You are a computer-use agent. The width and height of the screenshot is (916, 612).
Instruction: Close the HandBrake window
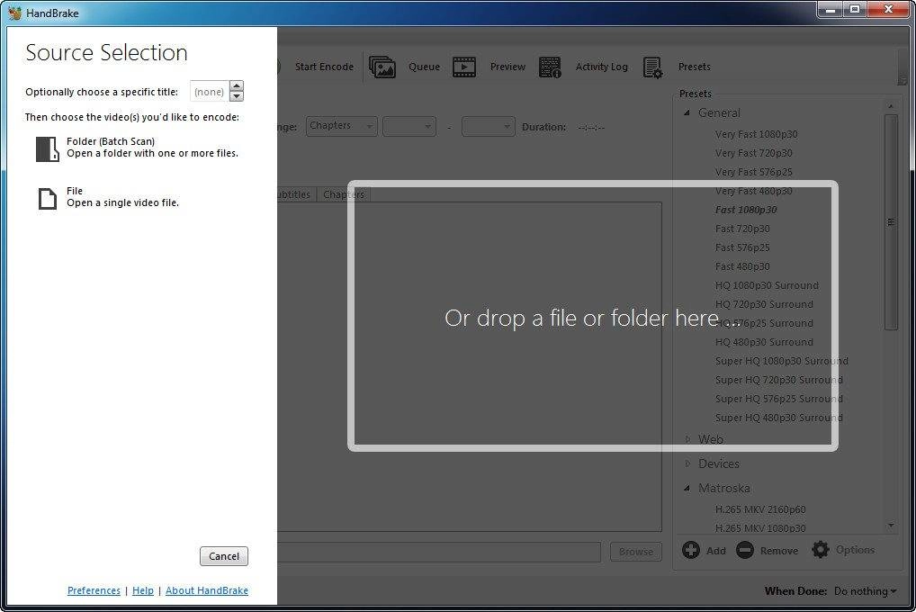[888, 9]
